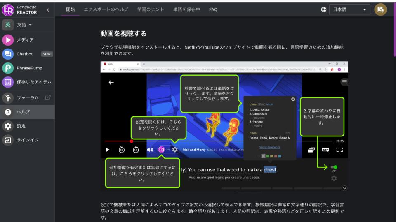Click the green 英 language badge

click(x=8, y=25)
